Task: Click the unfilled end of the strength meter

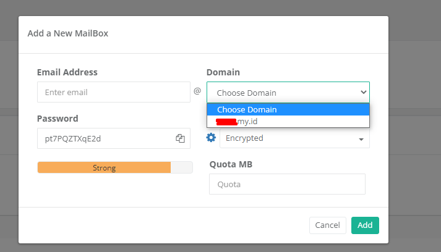Action: (181, 167)
